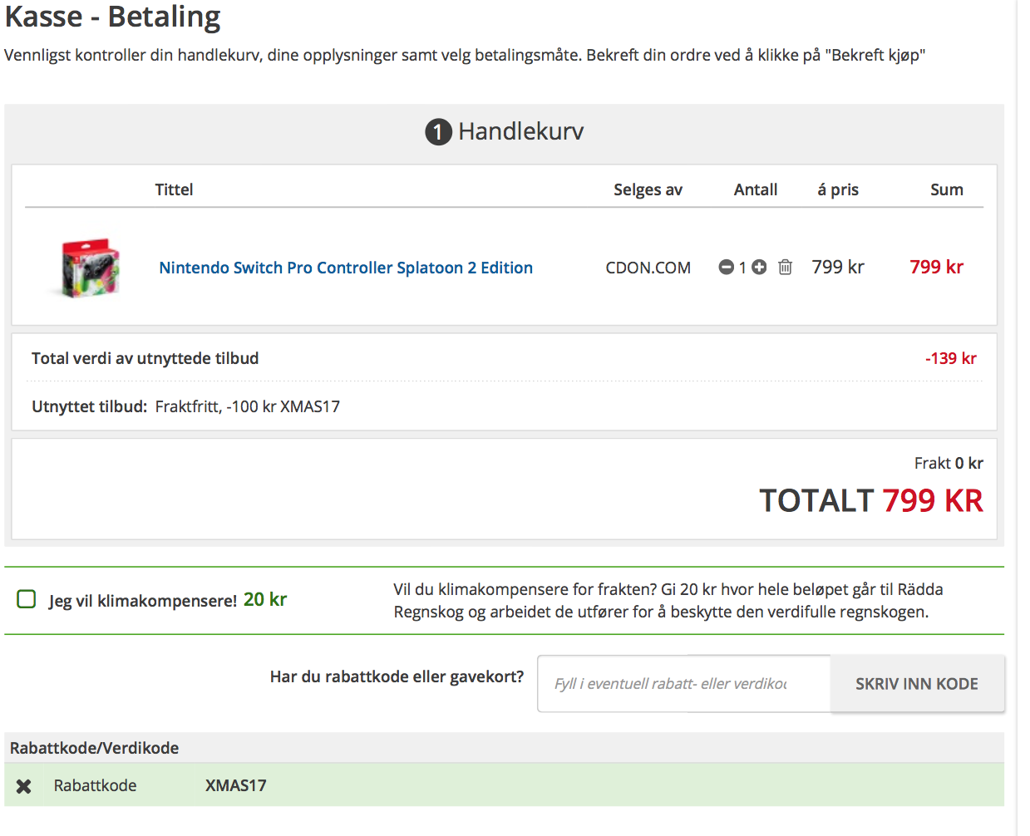Click the step 1 Handlekurv circle icon
This screenshot has height=836, width=1030.
438,132
